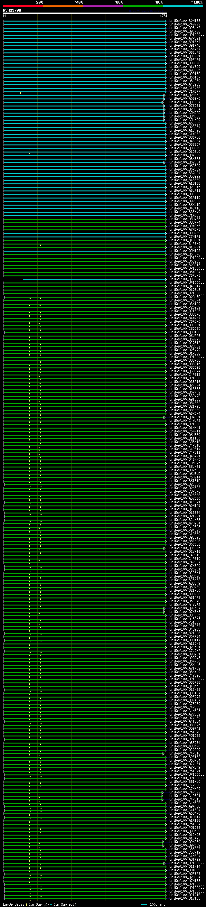This screenshot has width=206, height=907.
Task: Click the UniRef100_C8SDA7 label
Action: point(185,849)
